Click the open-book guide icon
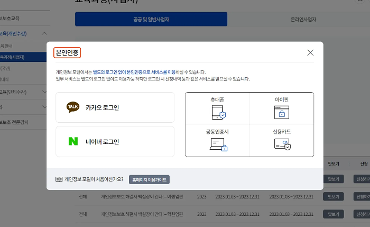Viewport: 370px width, 227px height. [59, 179]
